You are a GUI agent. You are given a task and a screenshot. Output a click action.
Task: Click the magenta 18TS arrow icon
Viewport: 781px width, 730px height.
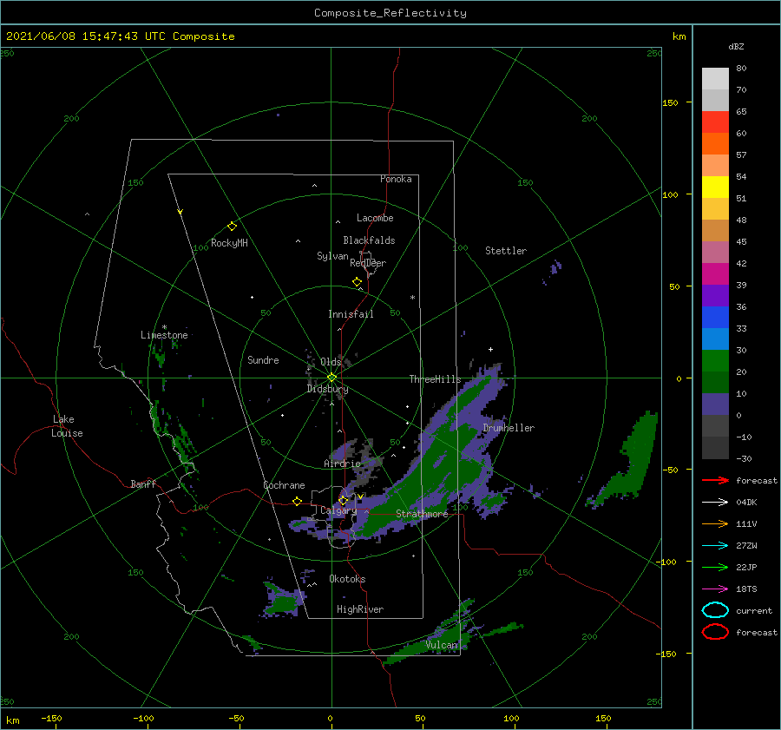pos(715,589)
